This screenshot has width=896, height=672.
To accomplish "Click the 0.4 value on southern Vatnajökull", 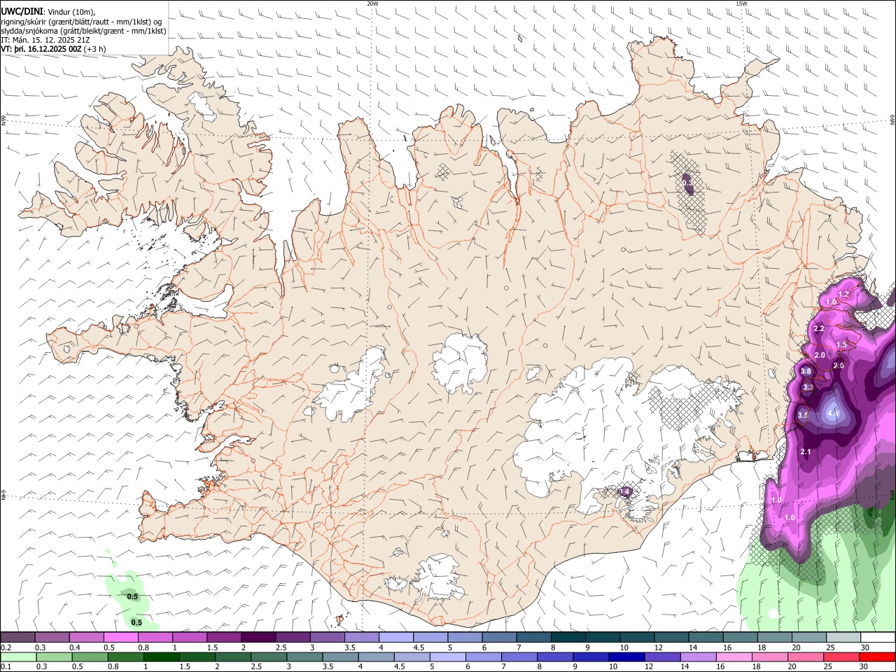I will (x=625, y=492).
